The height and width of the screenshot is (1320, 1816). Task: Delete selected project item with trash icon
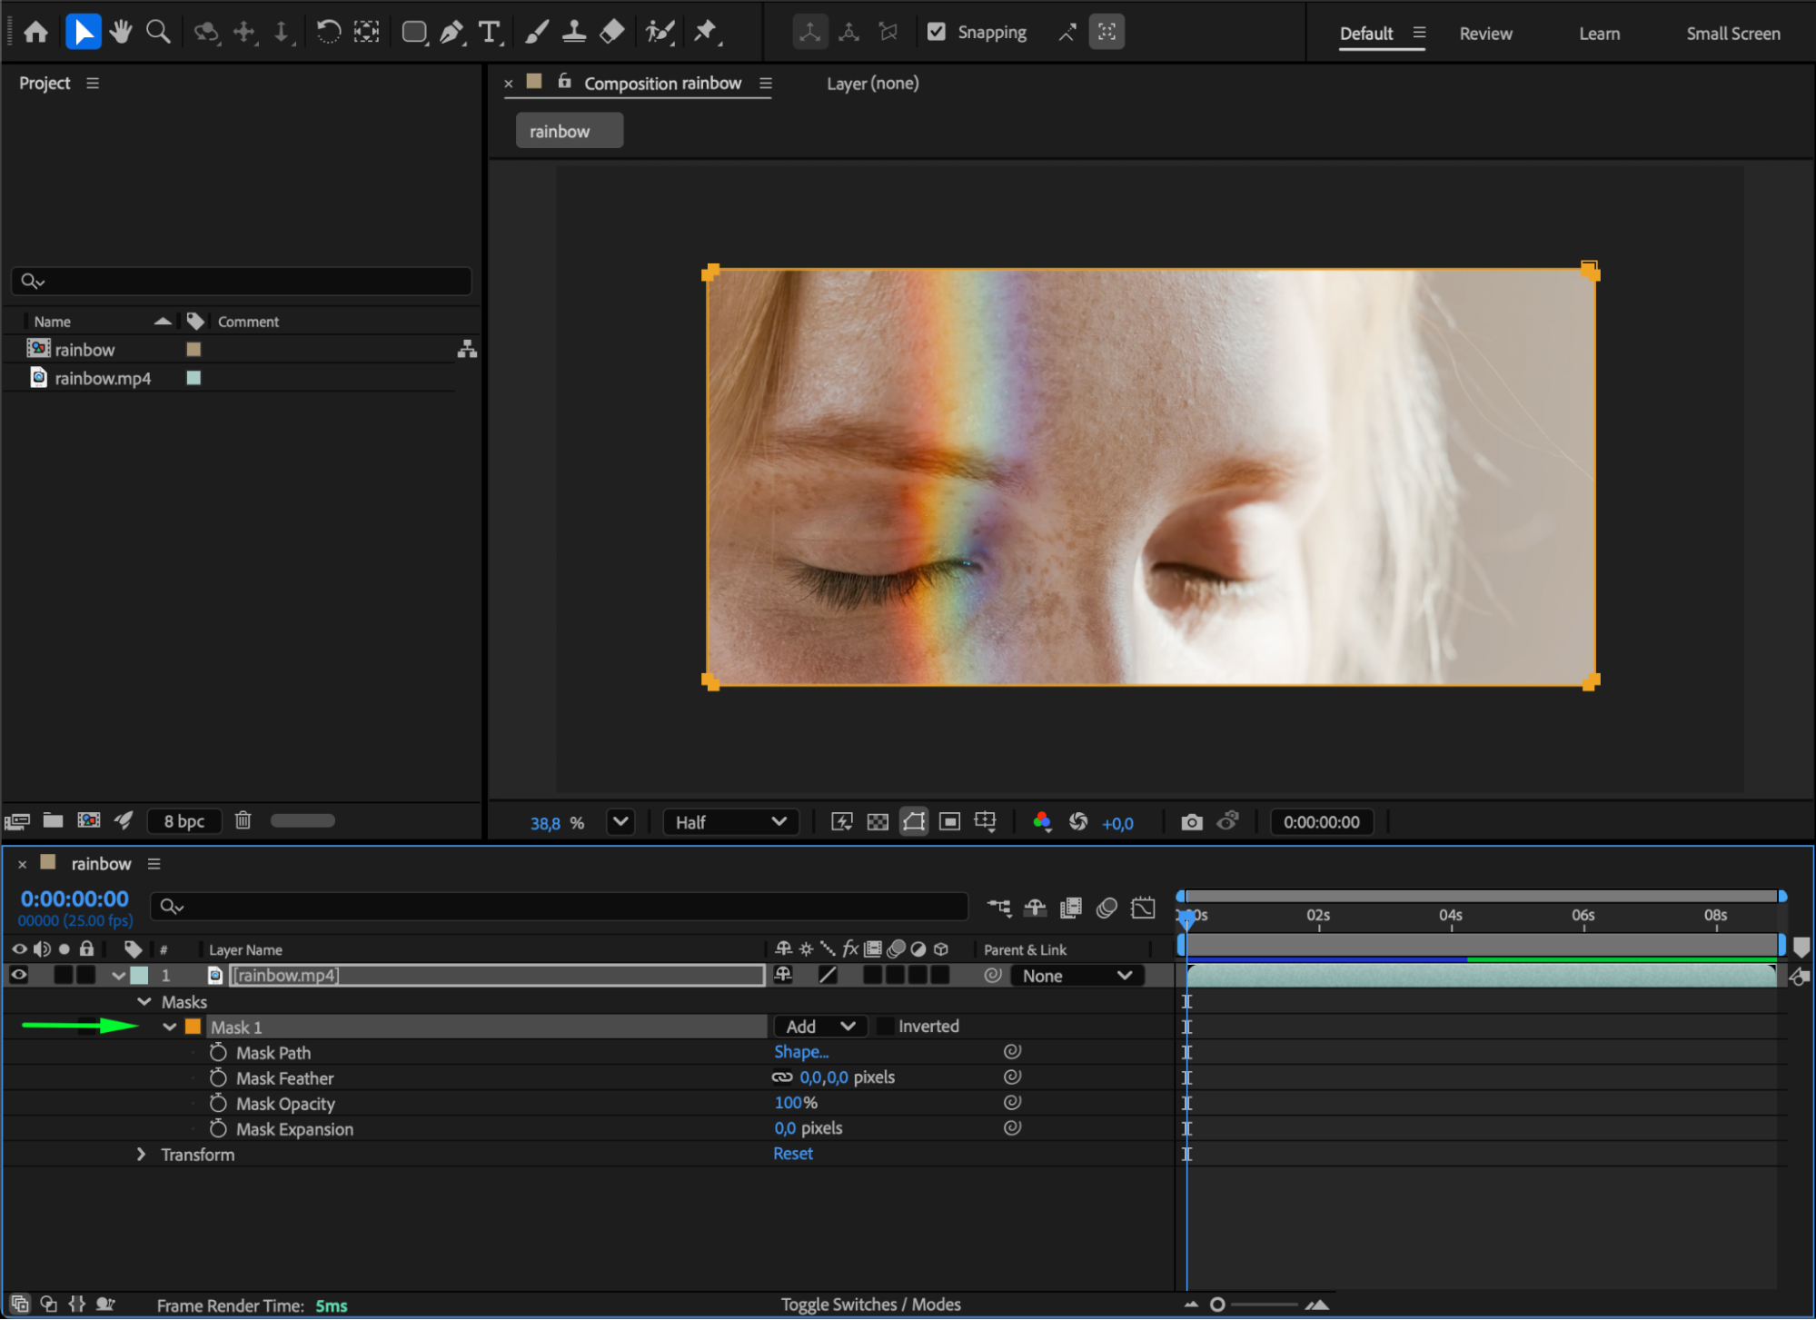tap(243, 820)
